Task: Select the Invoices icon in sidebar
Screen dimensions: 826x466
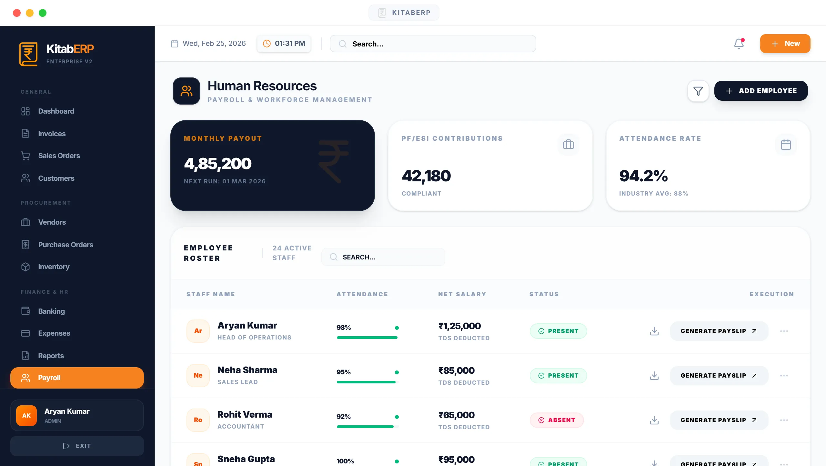Action: [26, 133]
